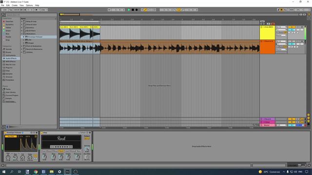
Task: Start playback with the green Play button
Action: pos(129,10)
